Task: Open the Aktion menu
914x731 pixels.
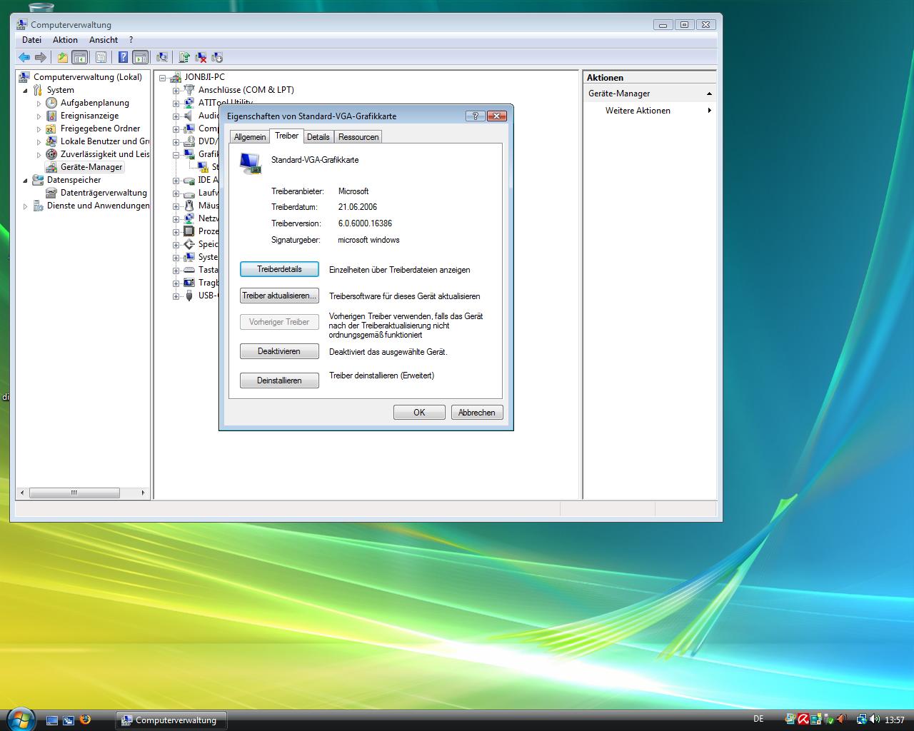Action: (65, 40)
